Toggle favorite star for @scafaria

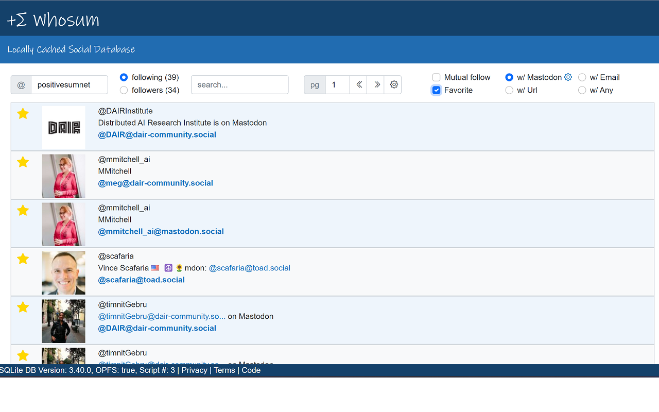click(23, 259)
